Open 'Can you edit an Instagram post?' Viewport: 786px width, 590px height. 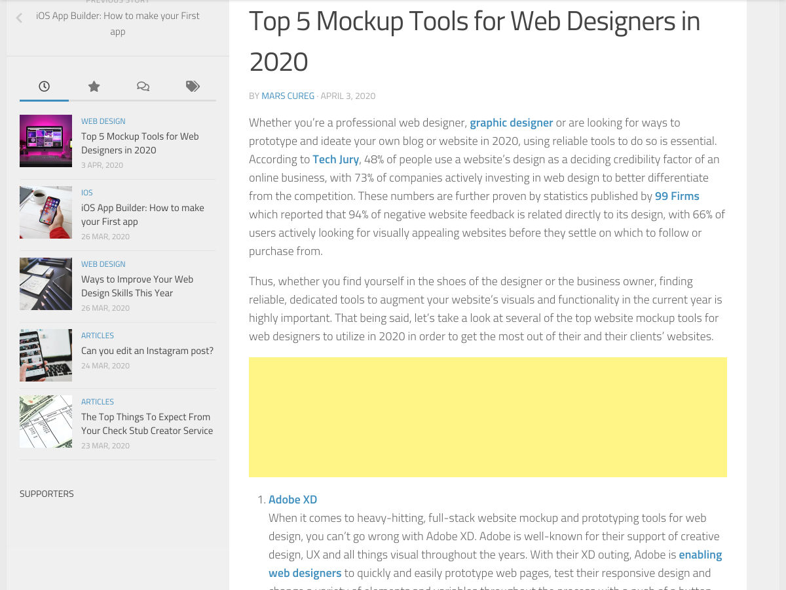click(147, 351)
